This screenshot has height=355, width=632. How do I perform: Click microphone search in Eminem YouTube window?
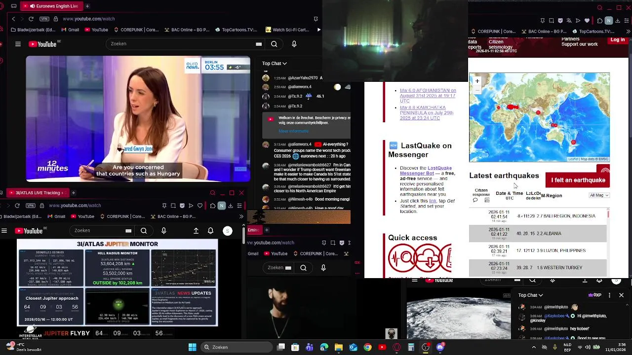pyautogui.click(x=323, y=268)
